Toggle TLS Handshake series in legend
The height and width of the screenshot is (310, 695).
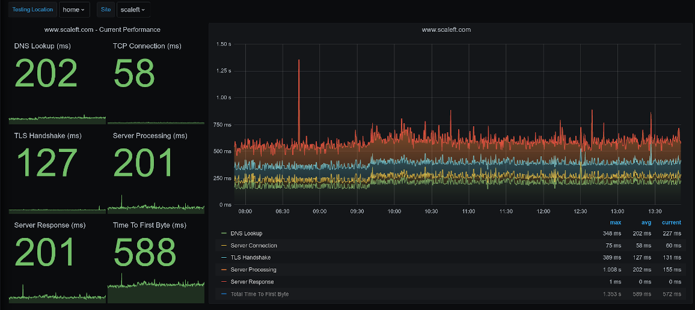click(x=251, y=257)
